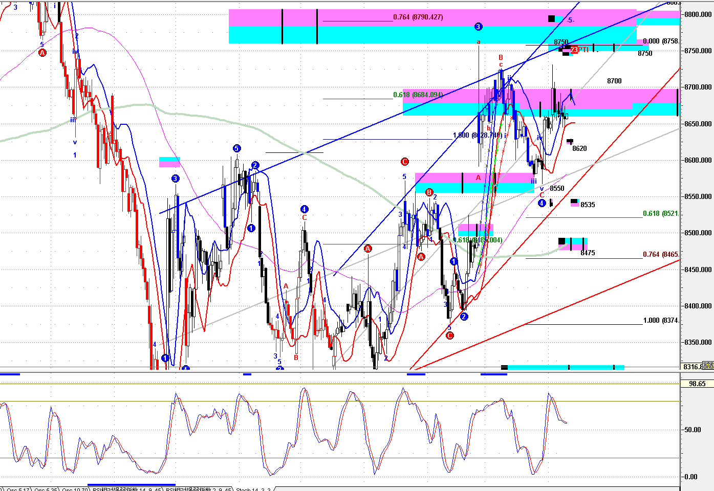Select the 8620 price target label

(579, 149)
